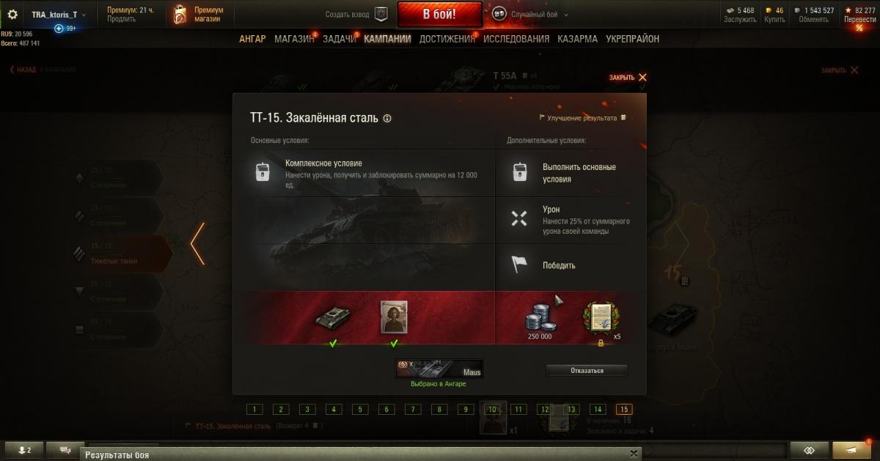This screenshot has height=461, width=880.
Task: Open the settings gear menu
Action: pos(12,14)
